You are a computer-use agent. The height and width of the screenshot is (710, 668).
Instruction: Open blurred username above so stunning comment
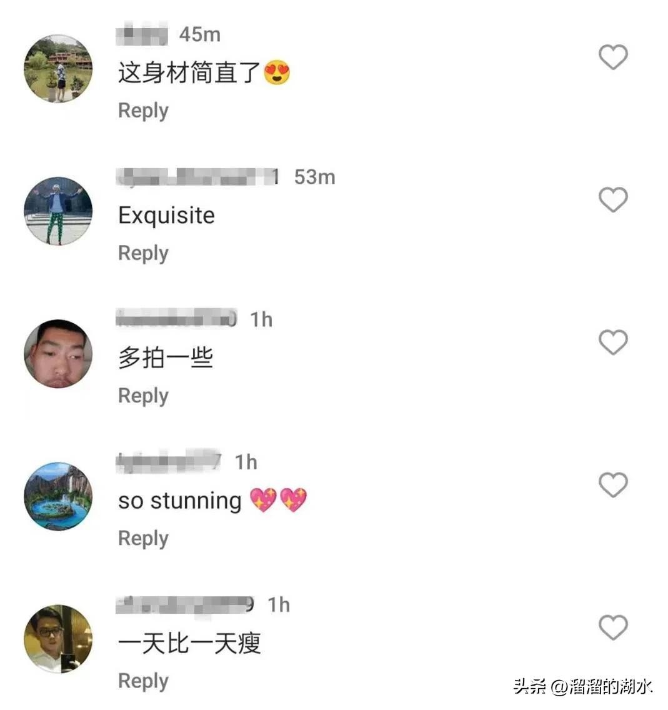point(169,461)
